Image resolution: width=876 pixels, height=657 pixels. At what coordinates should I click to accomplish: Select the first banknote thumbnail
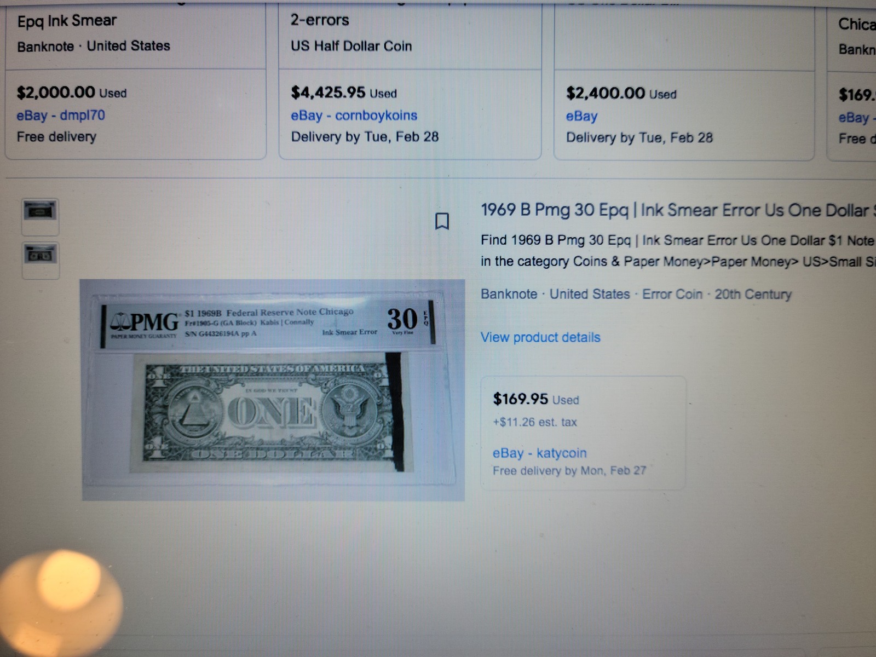pyautogui.click(x=40, y=212)
